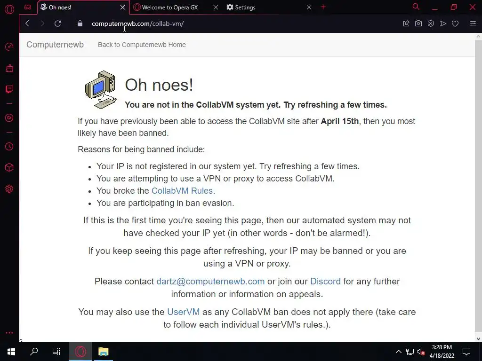The width and height of the screenshot is (482, 361).
Task: Open the CollabVM Rules link
Action: coord(182,191)
